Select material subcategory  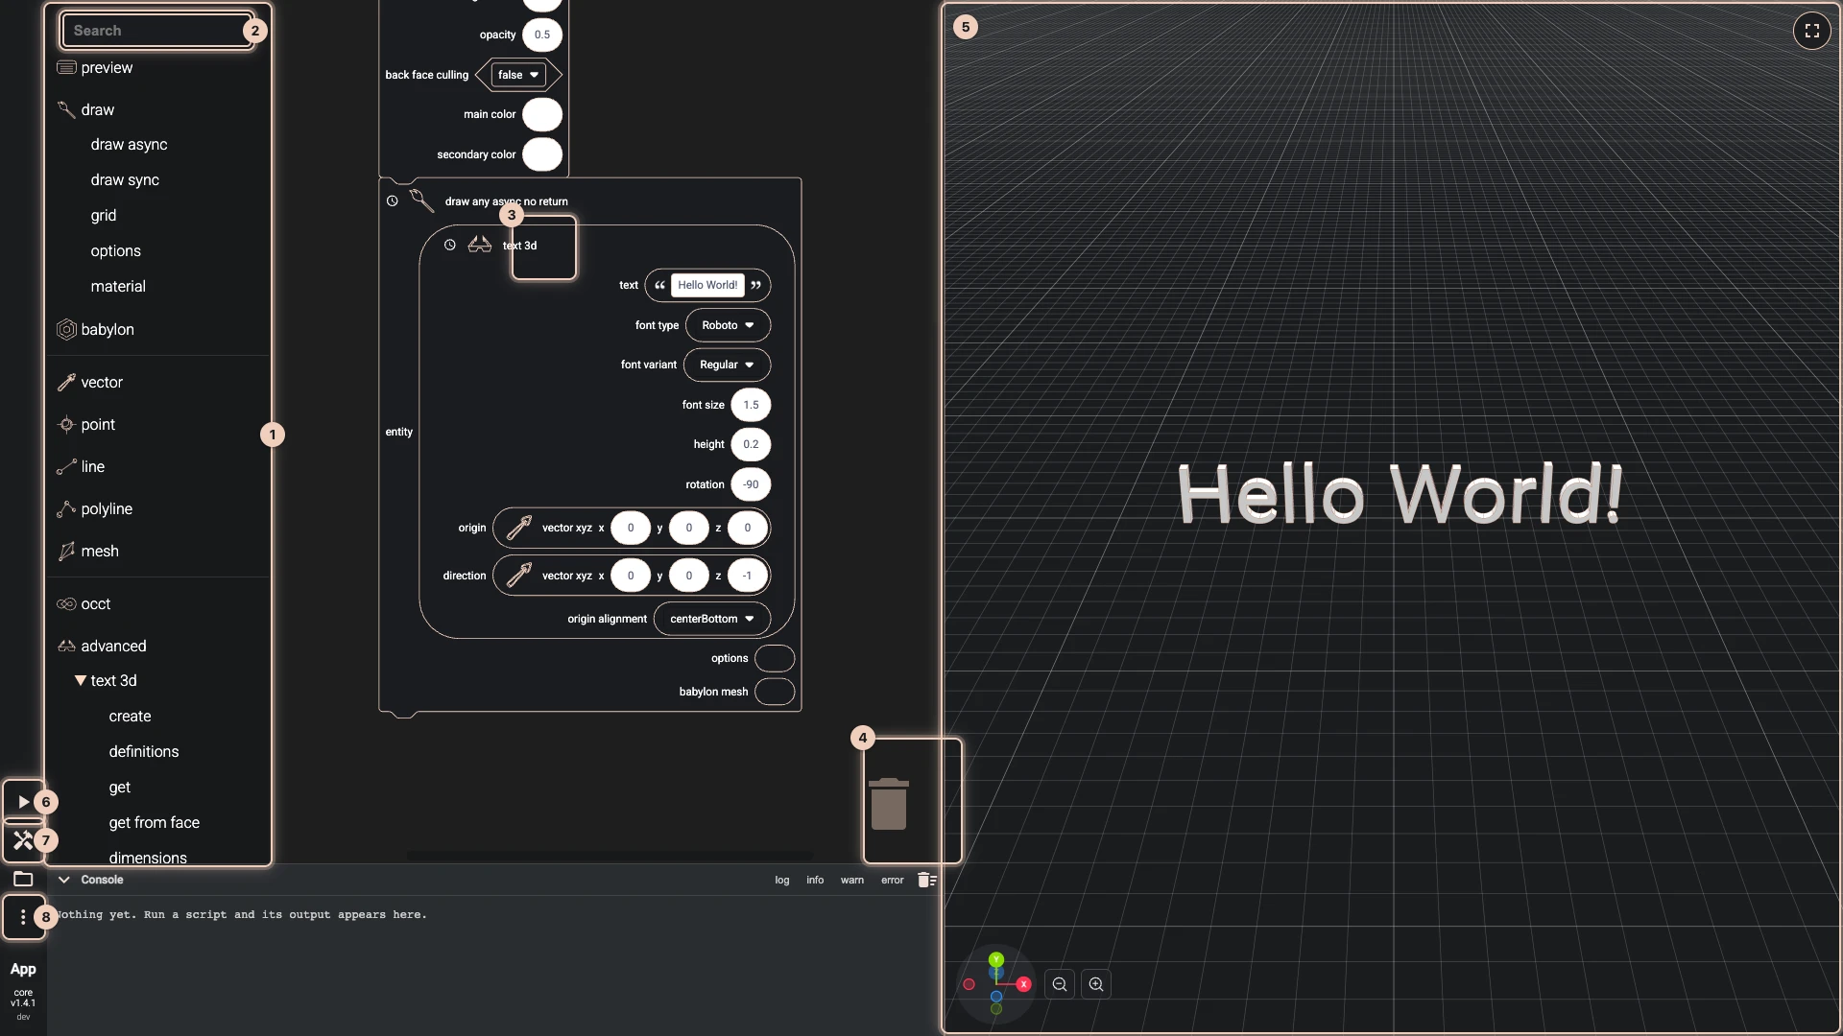118,287
